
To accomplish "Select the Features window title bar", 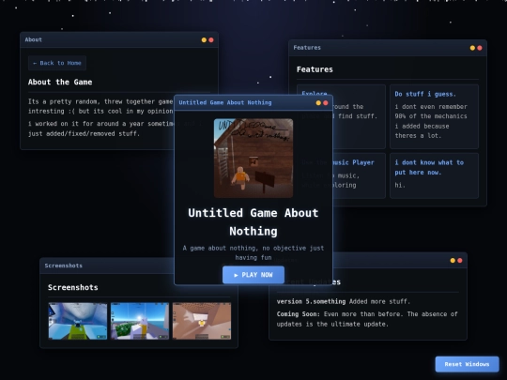I will [388, 48].
